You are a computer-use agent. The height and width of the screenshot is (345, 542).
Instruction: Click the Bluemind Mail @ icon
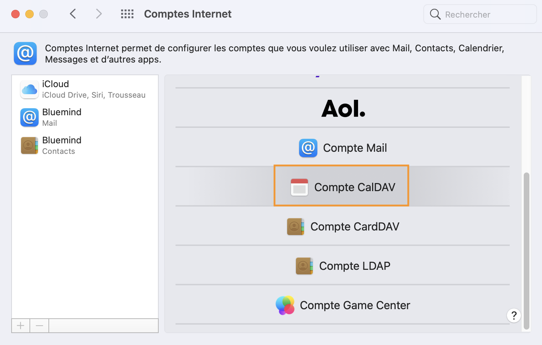point(29,117)
